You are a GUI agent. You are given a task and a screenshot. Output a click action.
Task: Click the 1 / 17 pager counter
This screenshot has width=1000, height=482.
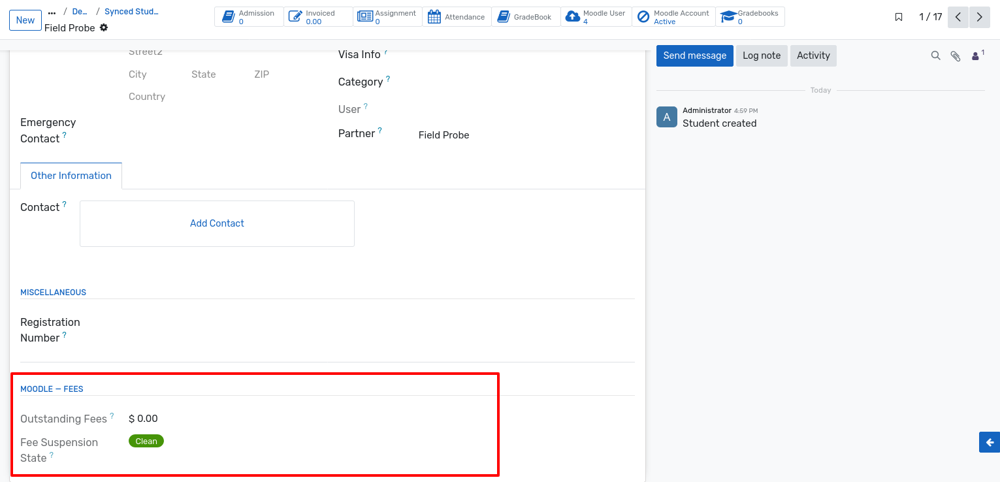coord(931,17)
